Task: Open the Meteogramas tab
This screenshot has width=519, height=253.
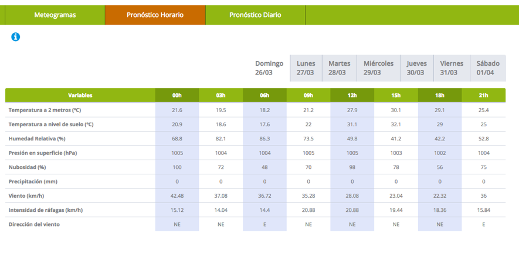Action: (x=55, y=15)
